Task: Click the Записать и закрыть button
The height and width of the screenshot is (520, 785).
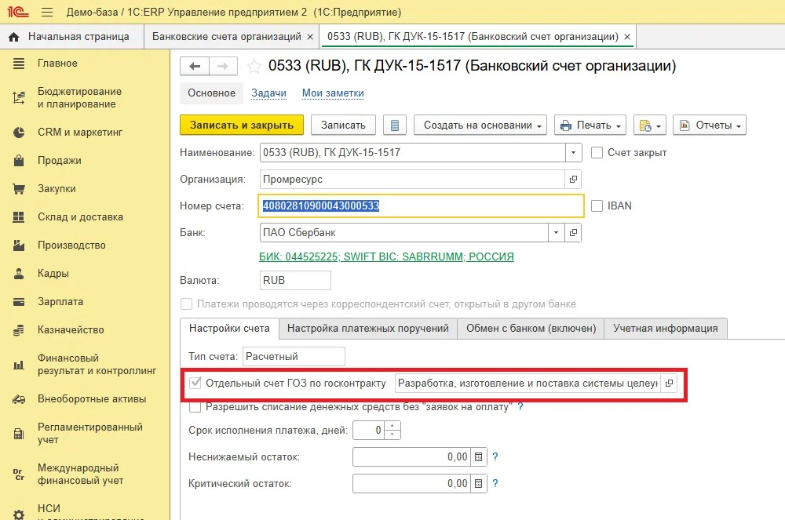Action: 242,125
